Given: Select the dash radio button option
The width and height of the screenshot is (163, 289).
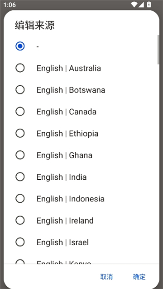Looking at the screenshot, I should point(20,46).
